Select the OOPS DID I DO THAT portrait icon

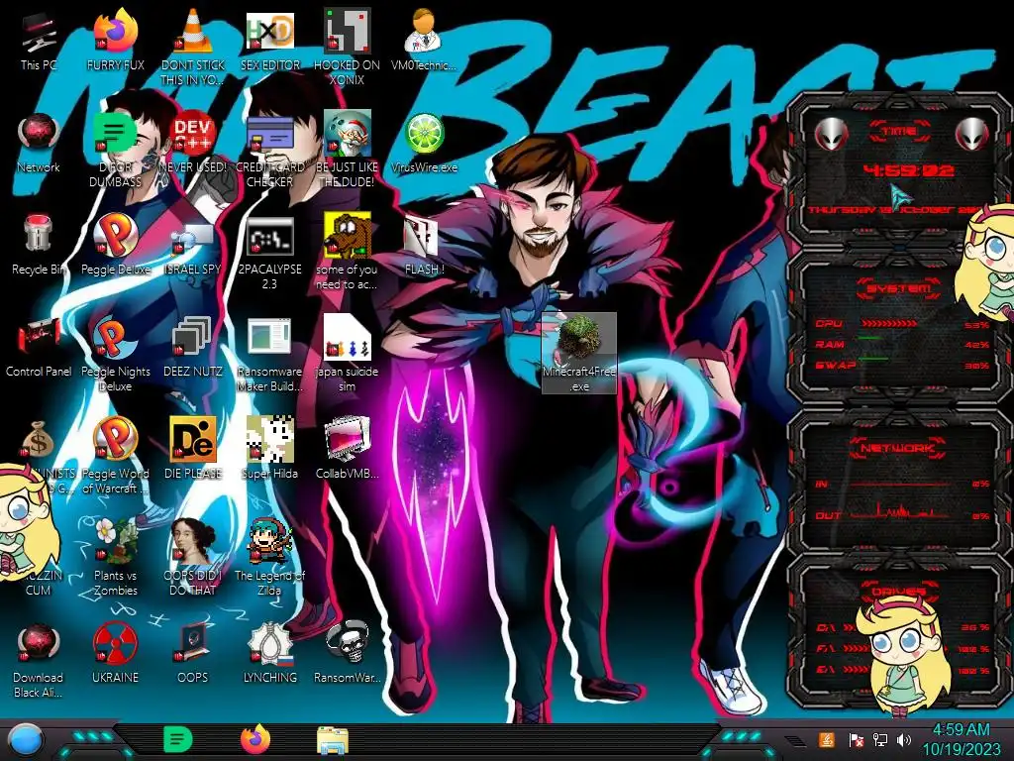[x=193, y=558]
